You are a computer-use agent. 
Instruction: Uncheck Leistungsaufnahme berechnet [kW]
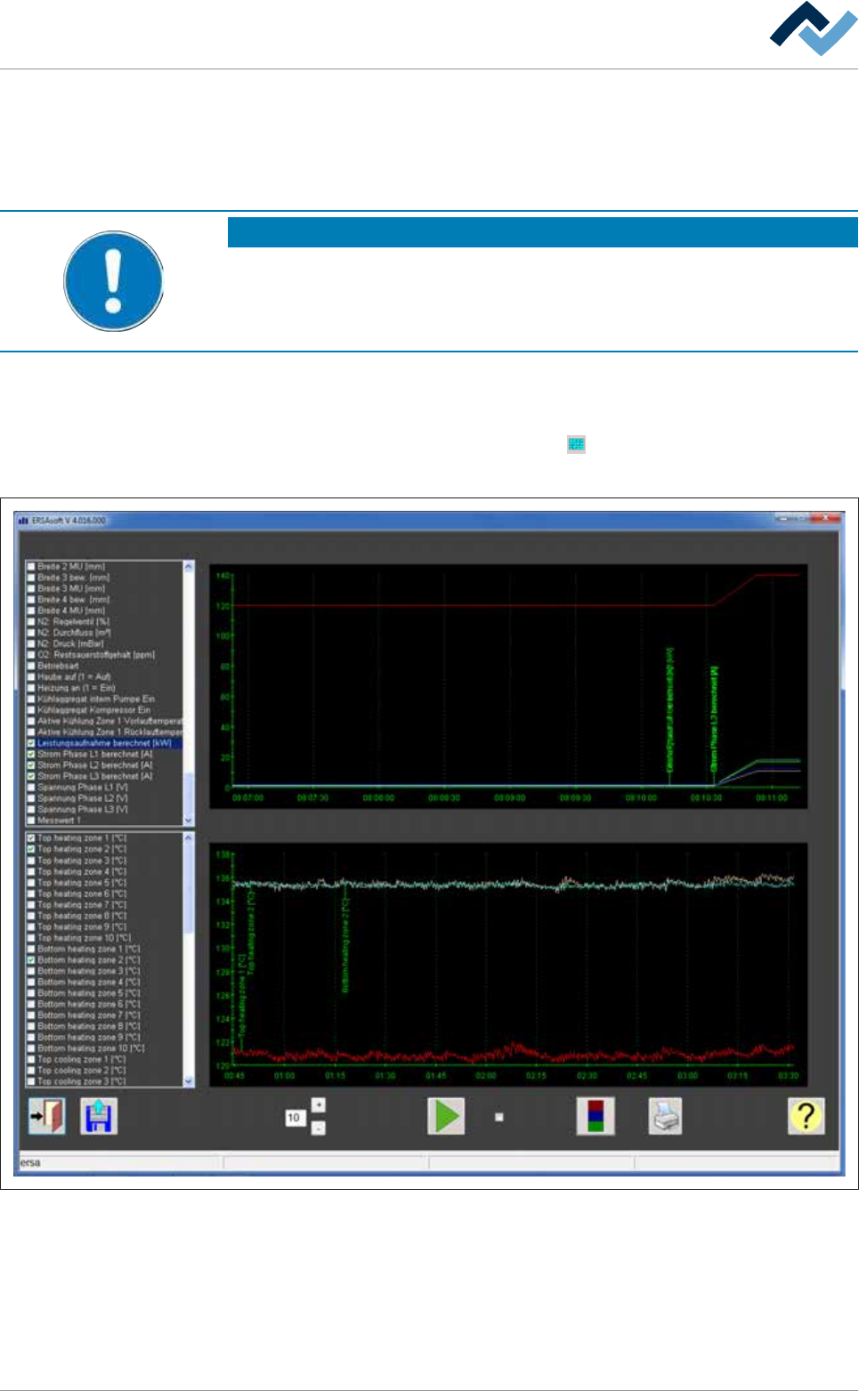click(x=32, y=743)
